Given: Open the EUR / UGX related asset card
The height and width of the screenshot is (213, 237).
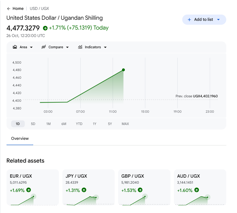Looking at the screenshot, I should (x=33, y=187).
